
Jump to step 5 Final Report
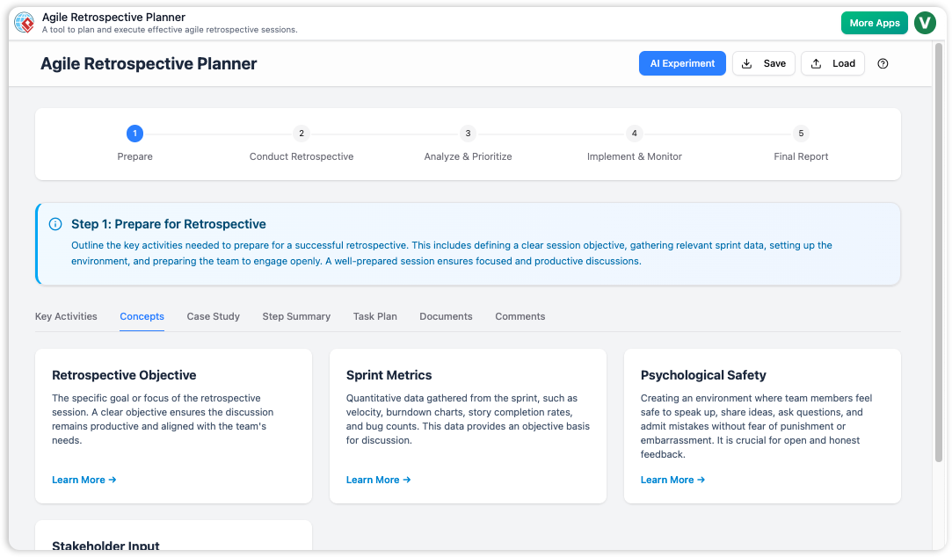[801, 134]
